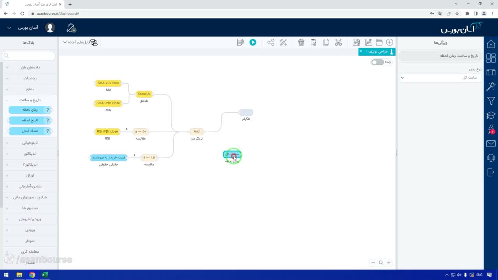This screenshot has height=280, width=498.
Task: Click the تاریخ لحظه block button
Action: 30,120
